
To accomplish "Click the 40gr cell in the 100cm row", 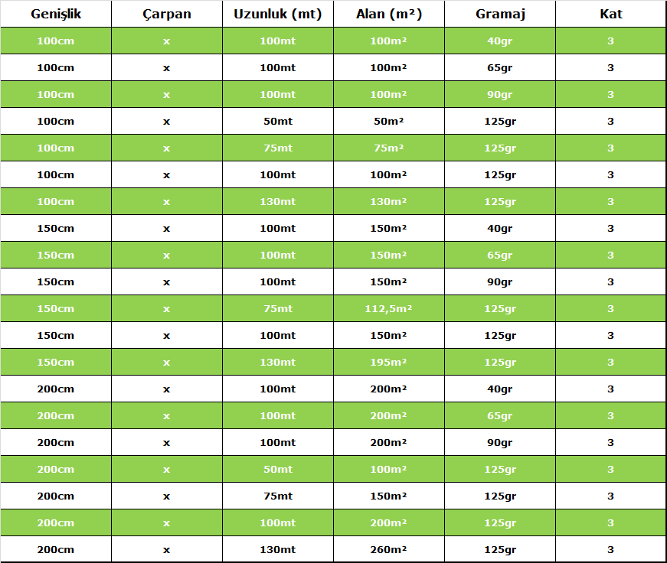I will tap(499, 41).
